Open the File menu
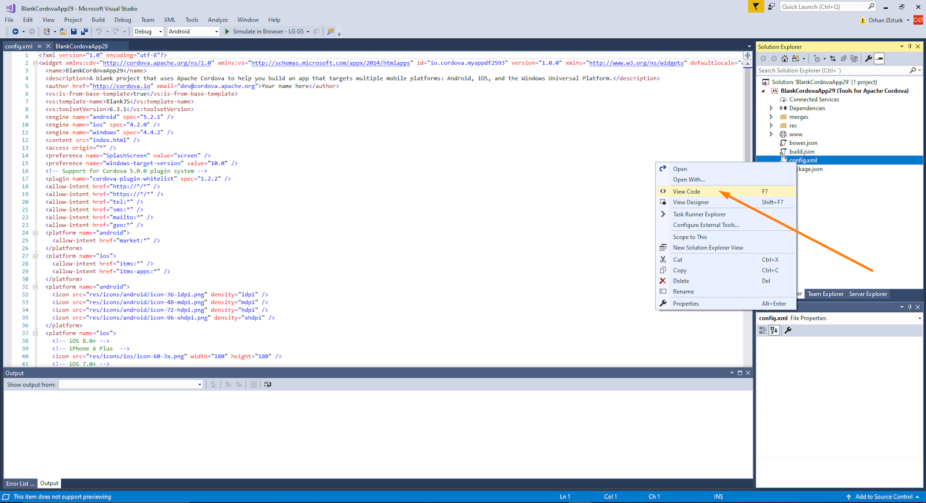Image resolution: width=926 pixels, height=503 pixels. 9,20
